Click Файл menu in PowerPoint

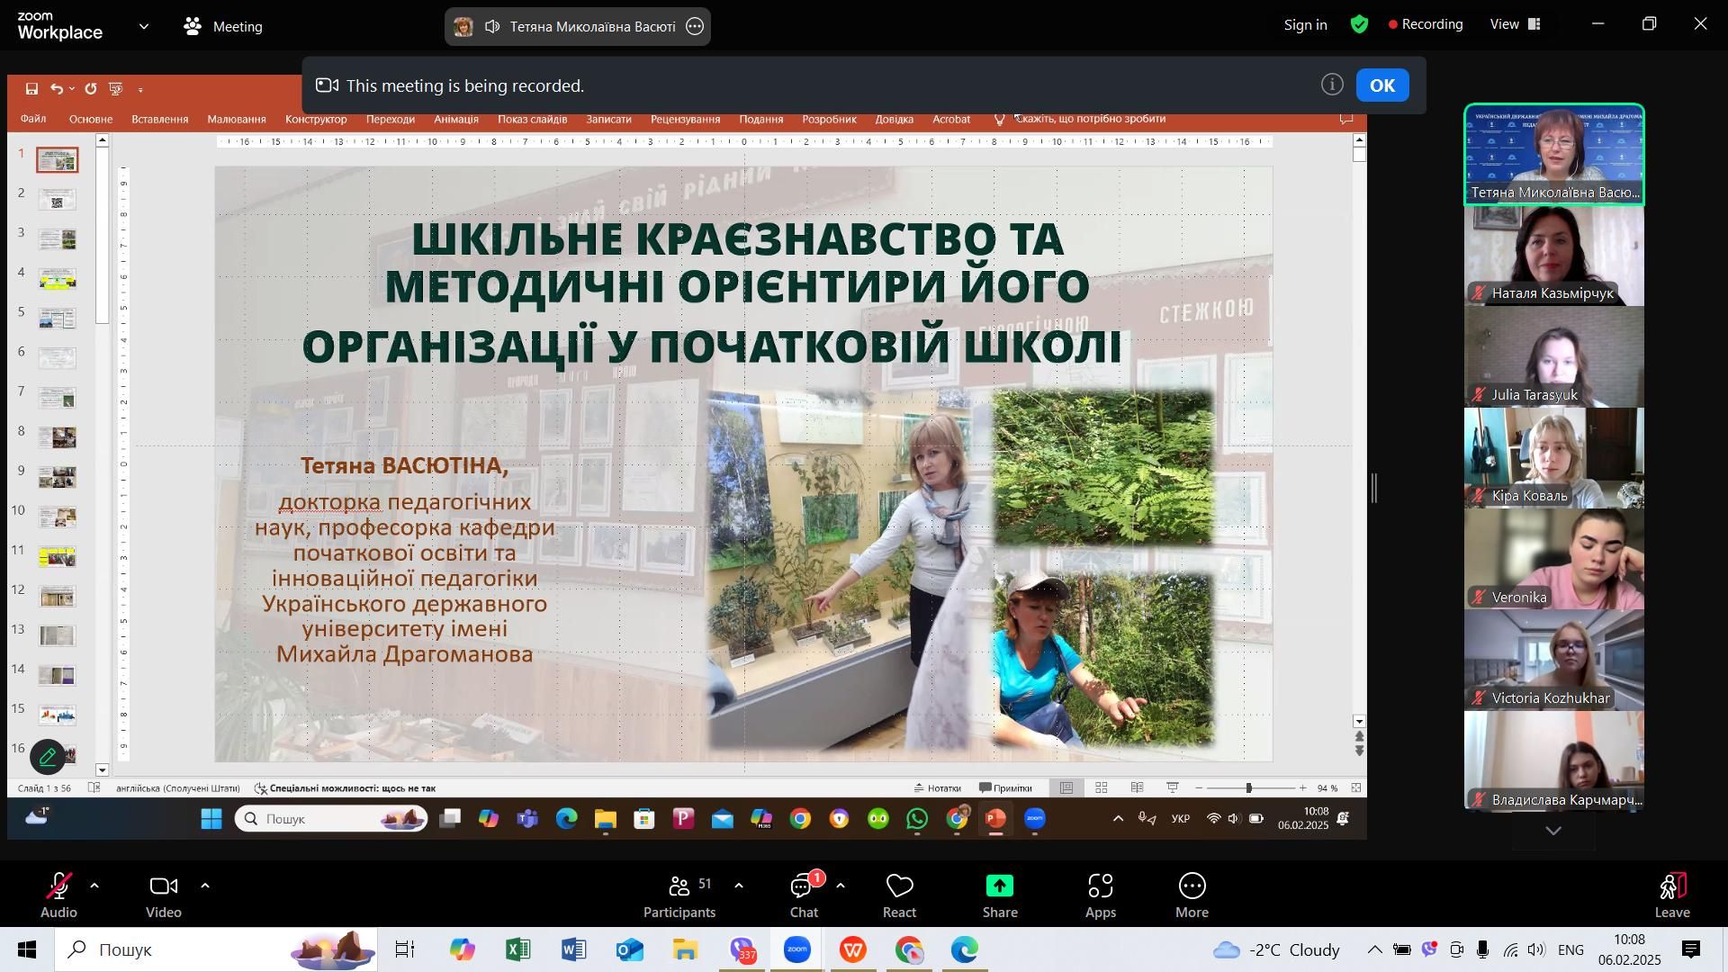point(33,120)
